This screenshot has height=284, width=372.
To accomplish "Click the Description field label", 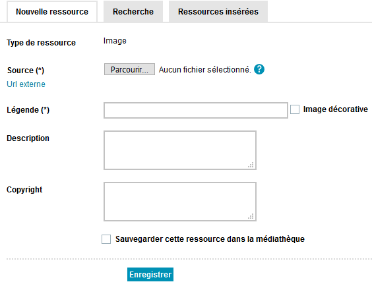I will [28, 138].
